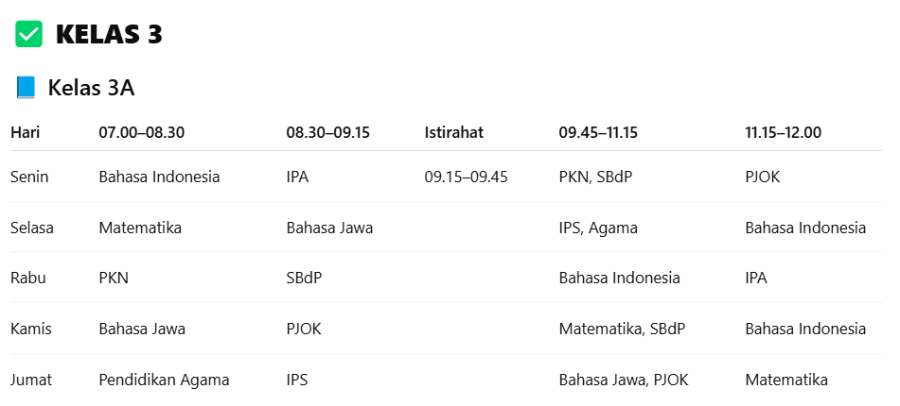Click the 07.00–08.30 column header
This screenshot has width=900, height=406.
[x=141, y=133]
